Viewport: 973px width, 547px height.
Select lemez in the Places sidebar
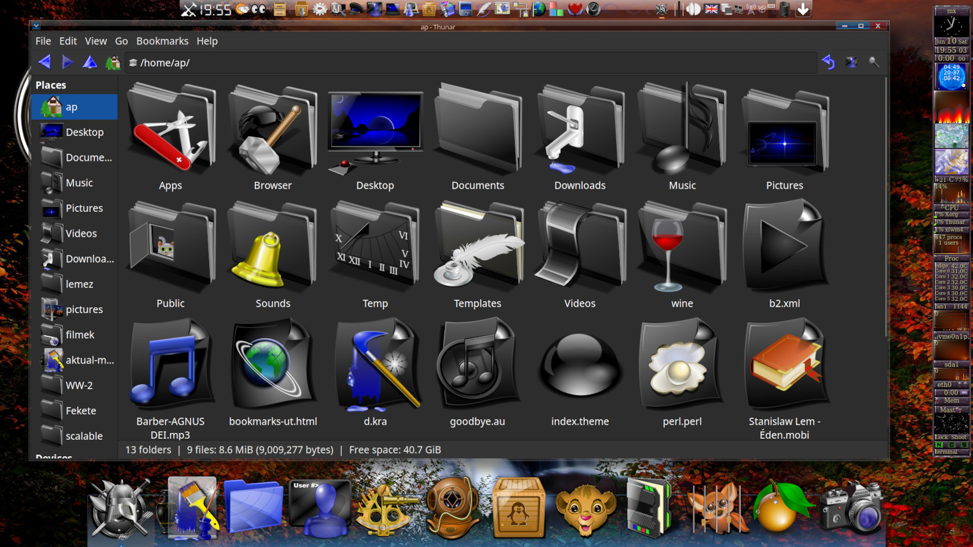[75, 284]
